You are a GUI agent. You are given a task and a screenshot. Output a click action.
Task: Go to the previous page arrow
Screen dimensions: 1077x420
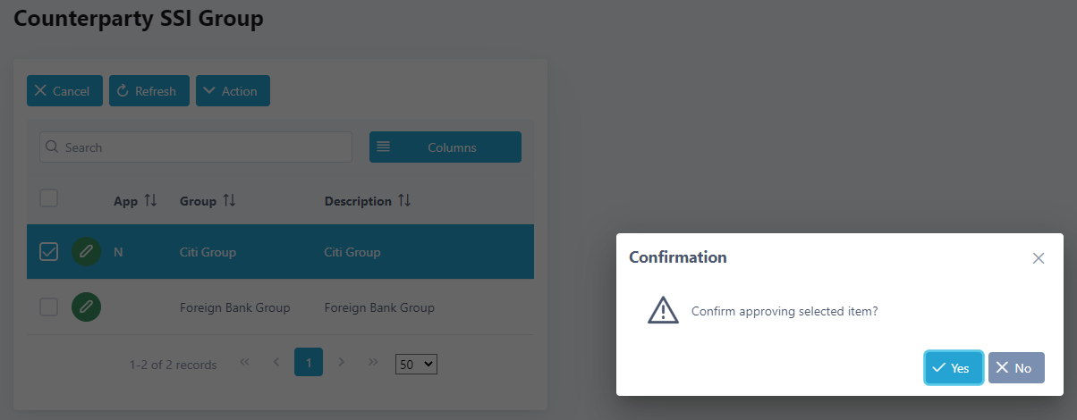[276, 362]
